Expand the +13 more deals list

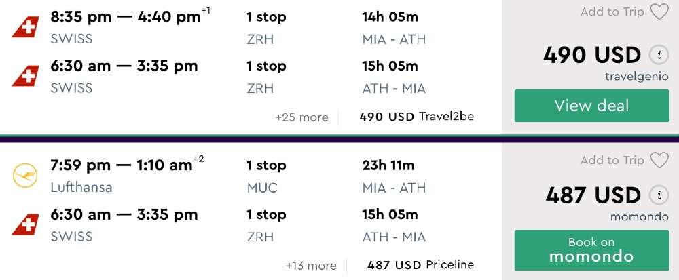pyautogui.click(x=311, y=266)
